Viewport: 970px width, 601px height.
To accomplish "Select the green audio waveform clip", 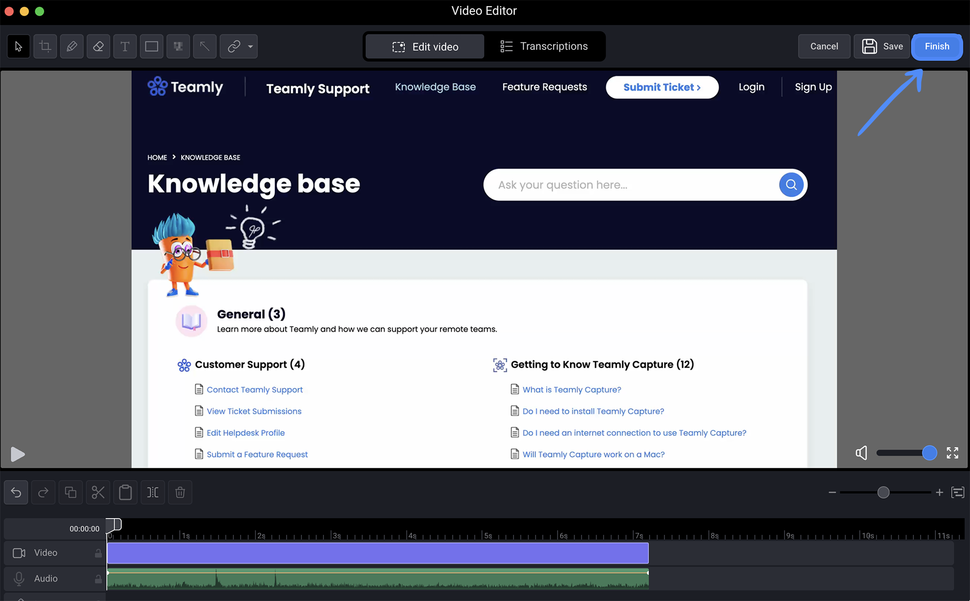I will (x=378, y=579).
